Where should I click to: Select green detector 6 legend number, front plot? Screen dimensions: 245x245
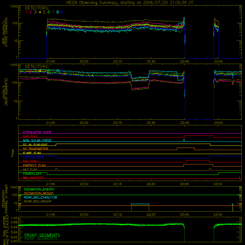pos(49,12)
